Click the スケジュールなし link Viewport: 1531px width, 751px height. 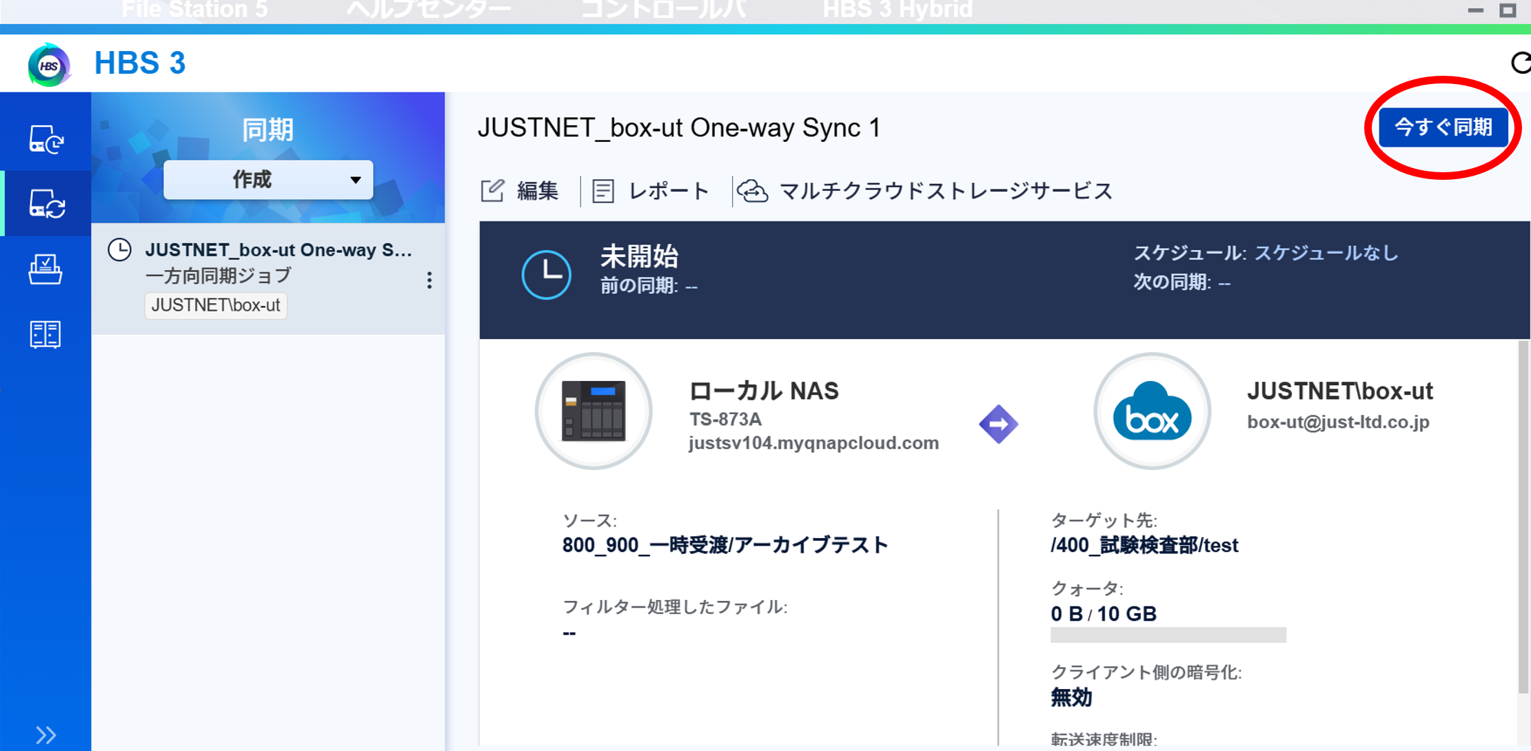[x=1326, y=253]
